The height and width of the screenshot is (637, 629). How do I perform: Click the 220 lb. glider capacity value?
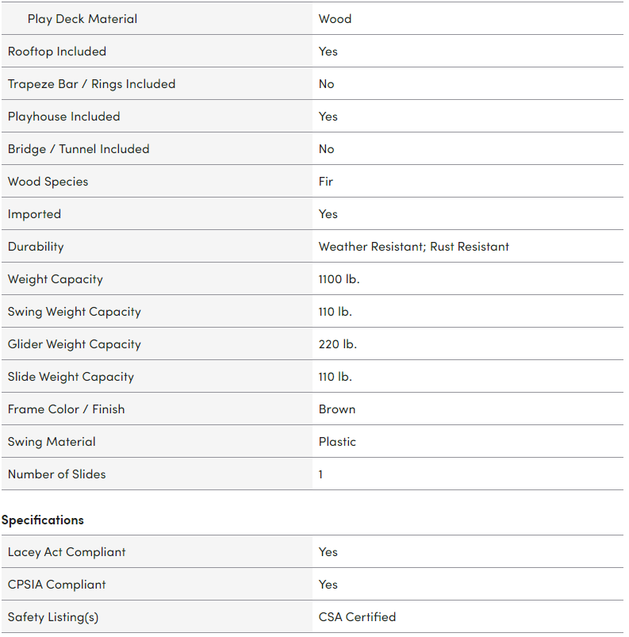click(338, 344)
